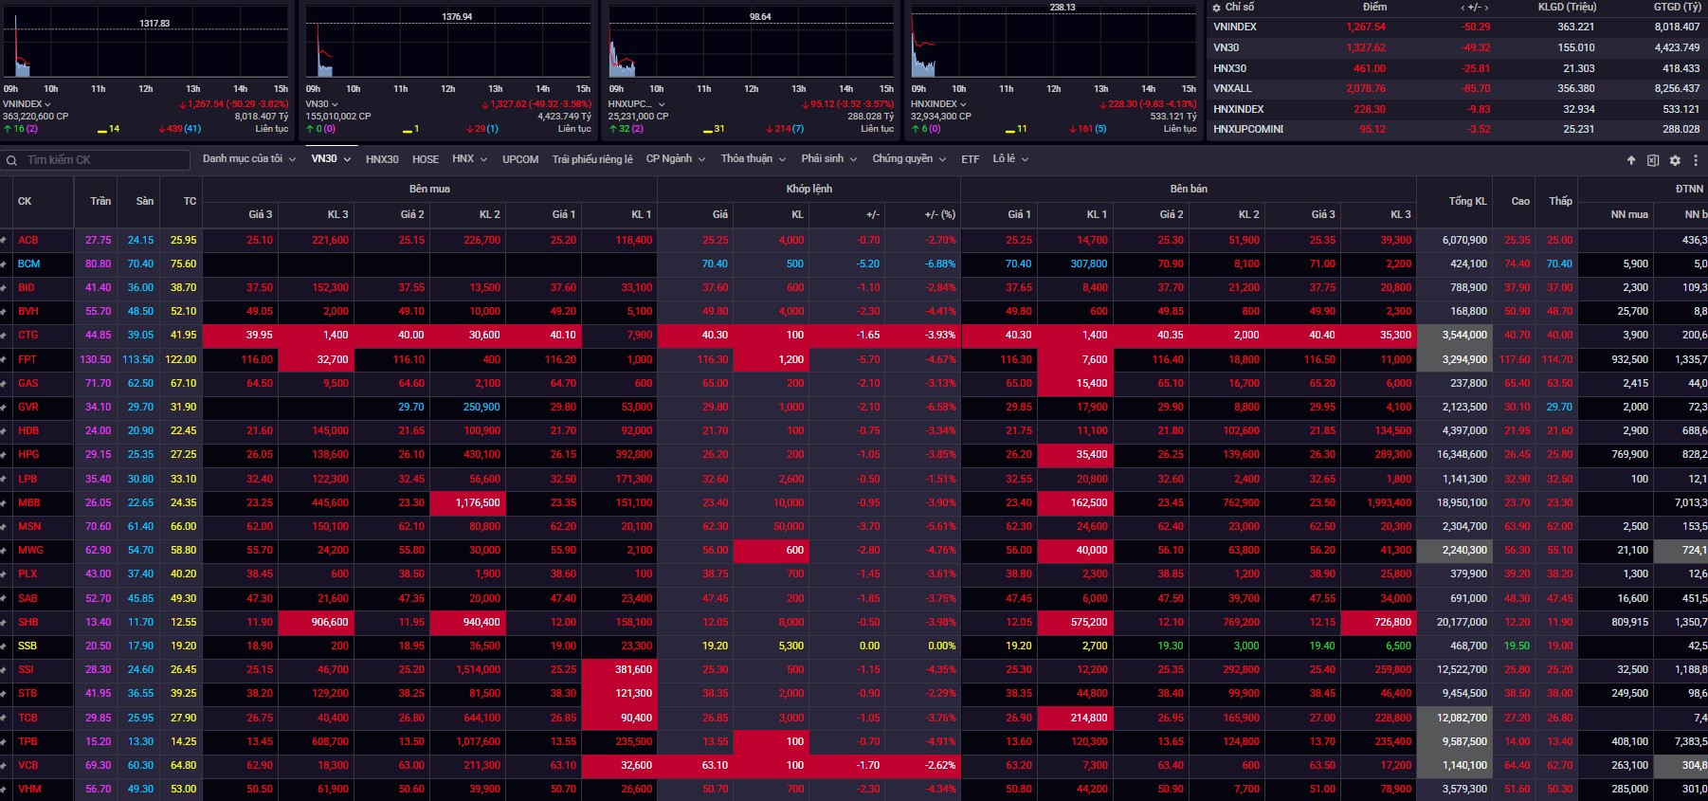Click gear icon beside Chỉ số header
This screenshot has width=1708, height=801.
[1217, 8]
